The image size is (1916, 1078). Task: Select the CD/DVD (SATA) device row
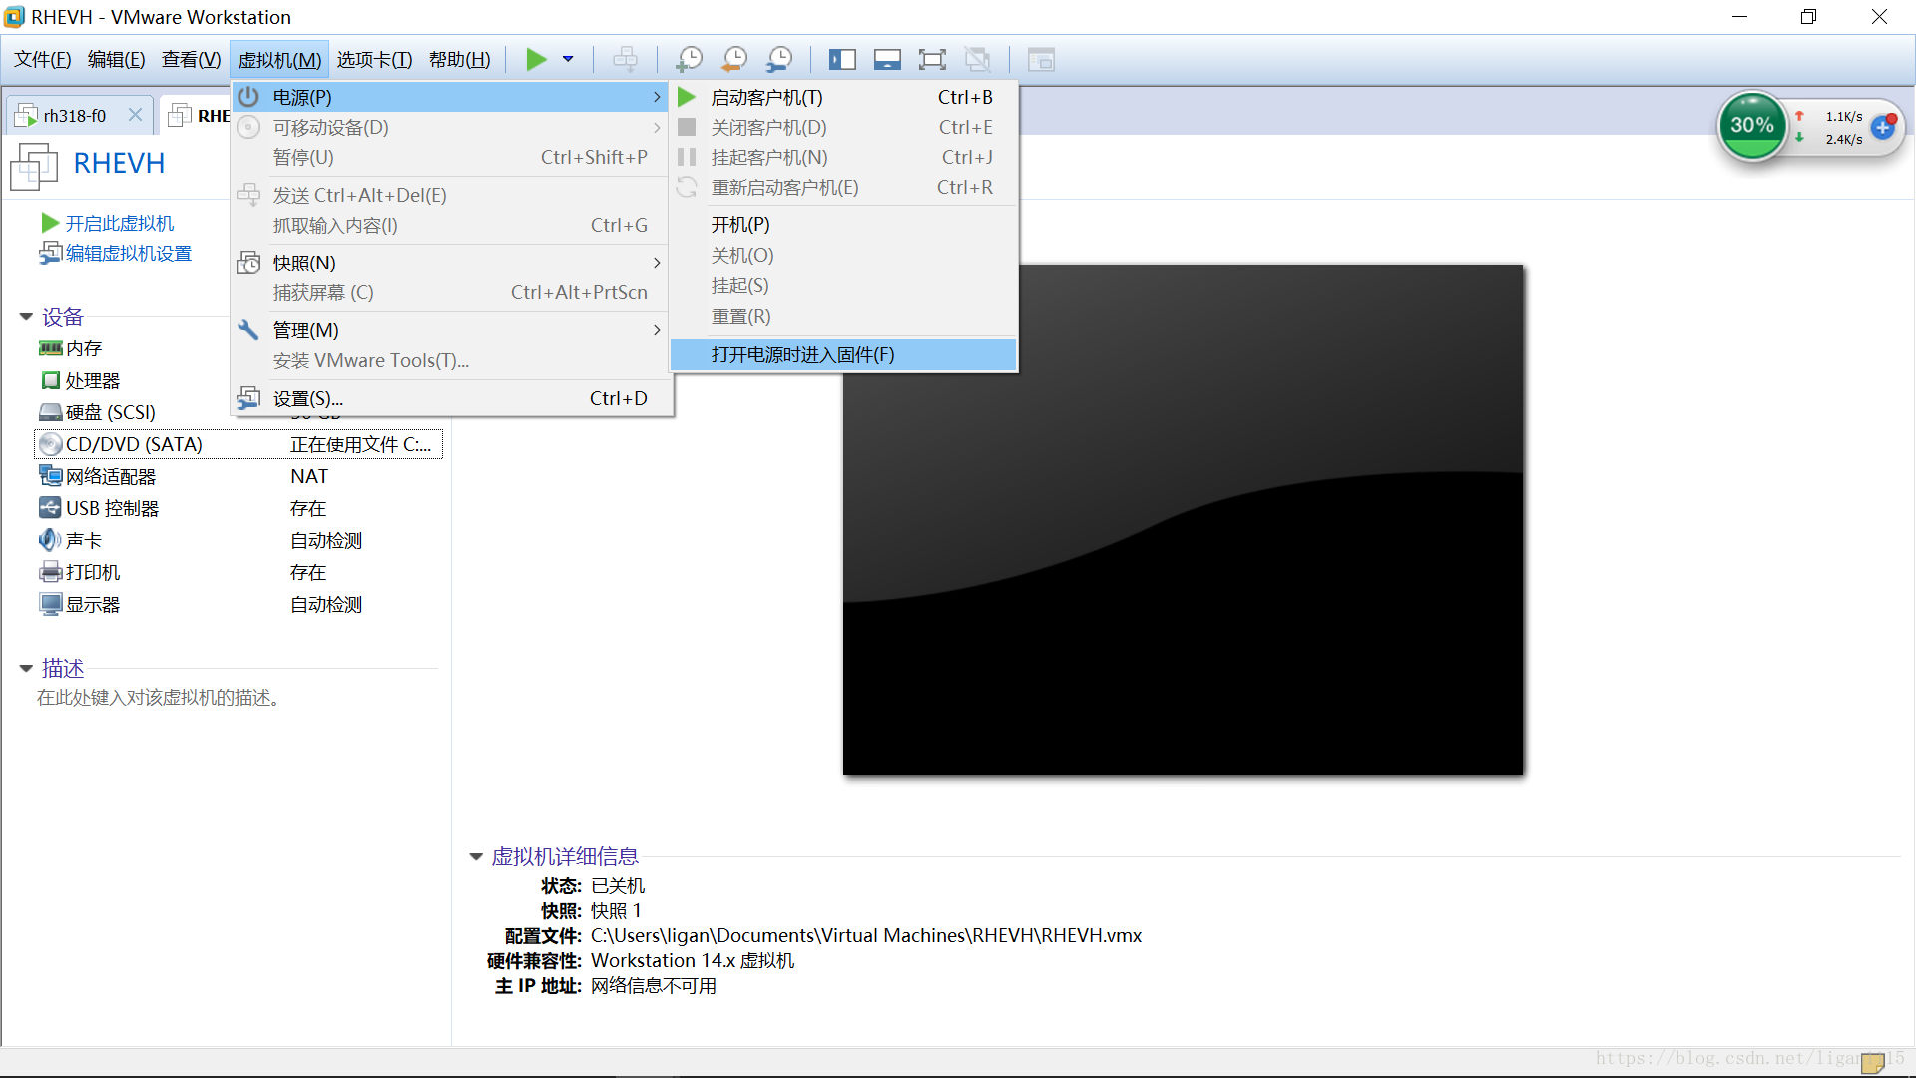click(x=239, y=444)
